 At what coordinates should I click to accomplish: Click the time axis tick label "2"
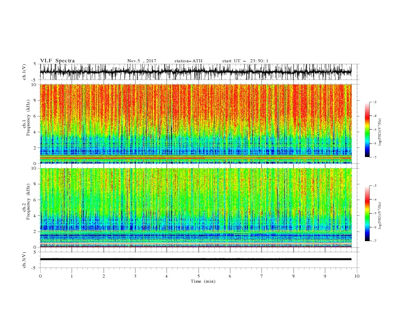click(104, 276)
